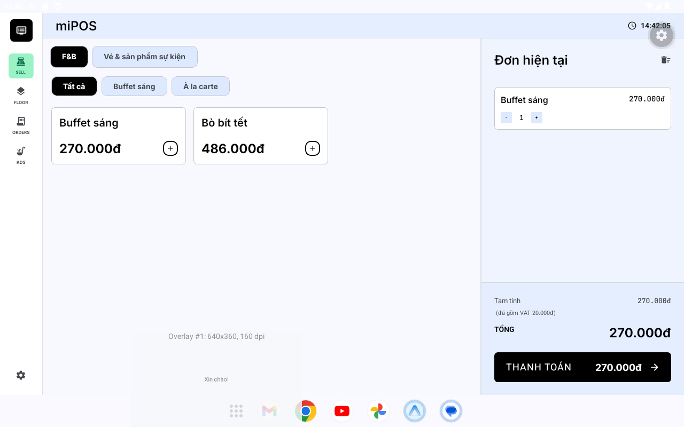The width and height of the screenshot is (684, 427).
Task: Select the Bò bít tết product card
Action: click(261, 136)
